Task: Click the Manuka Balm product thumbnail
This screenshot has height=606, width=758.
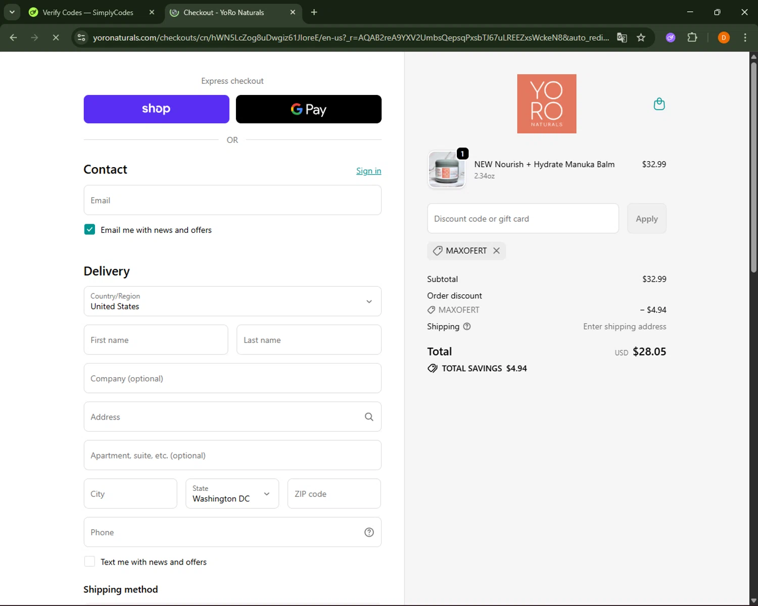Action: (x=446, y=169)
